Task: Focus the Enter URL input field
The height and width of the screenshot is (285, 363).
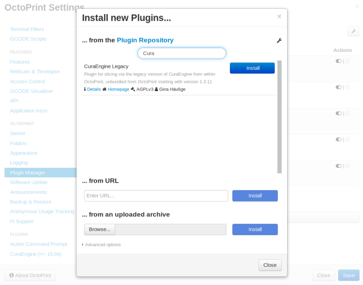Action: coord(156,196)
